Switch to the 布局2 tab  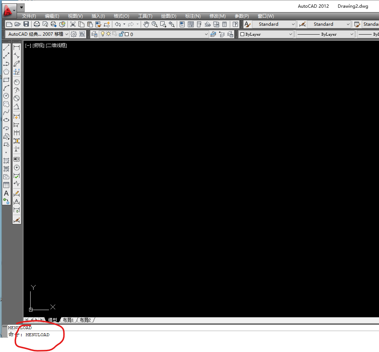pyautogui.click(x=85, y=320)
